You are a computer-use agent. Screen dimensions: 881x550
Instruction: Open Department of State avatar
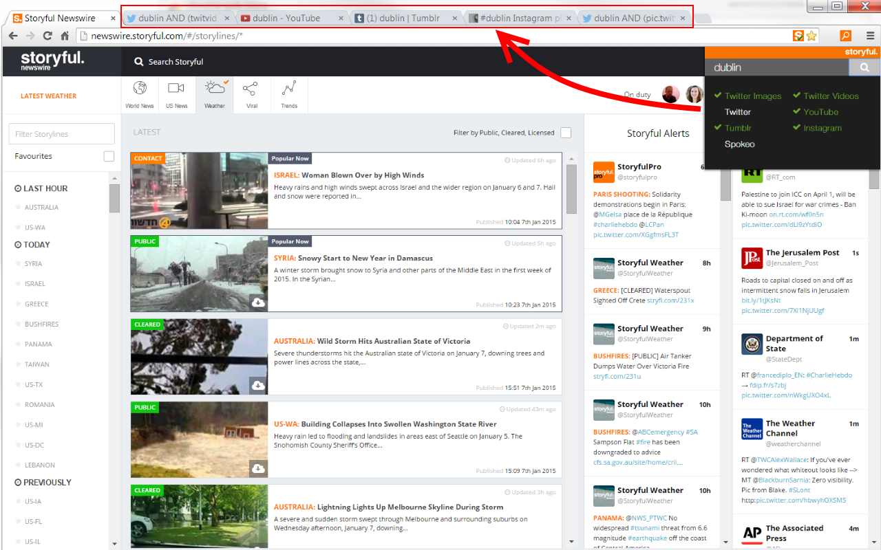(x=752, y=344)
